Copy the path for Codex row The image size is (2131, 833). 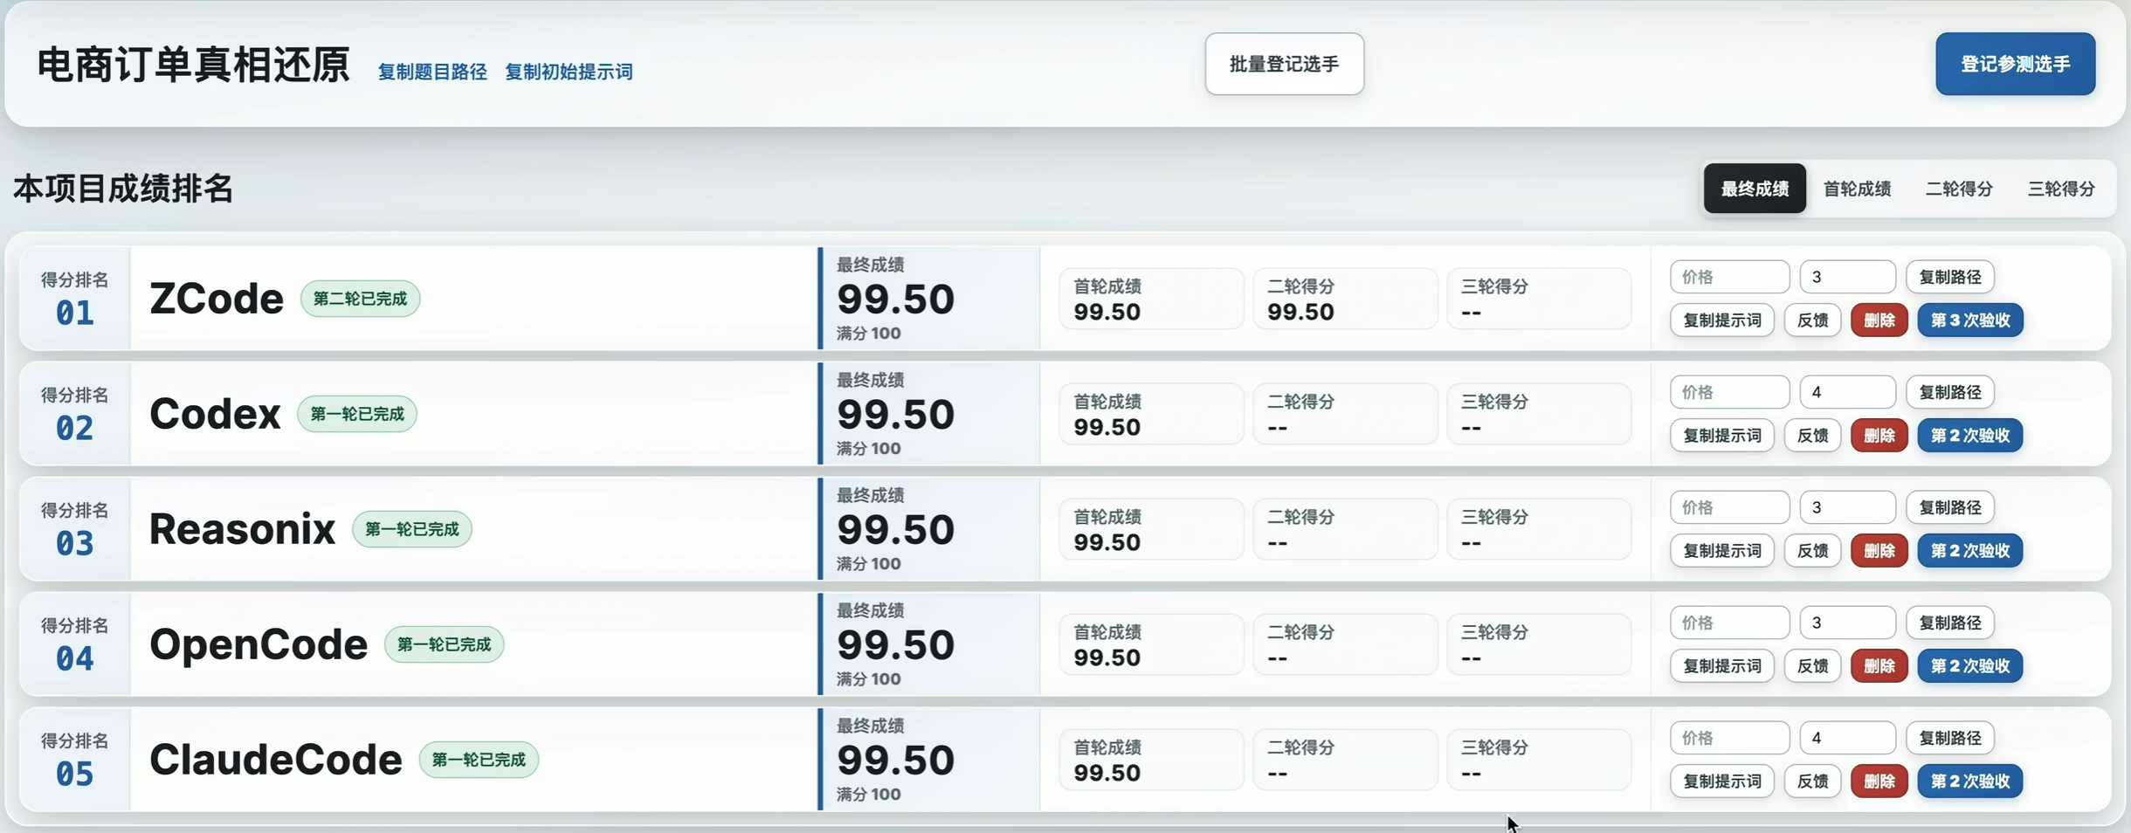(x=1949, y=392)
